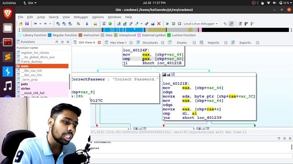Click the red X cancel toolbar icon
293x164 pixels.
(x=159, y=24)
